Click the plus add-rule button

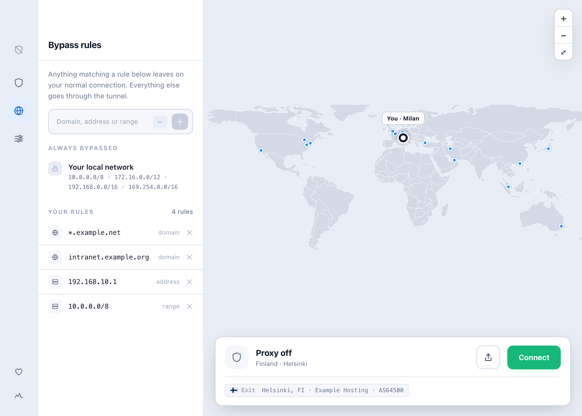point(180,122)
